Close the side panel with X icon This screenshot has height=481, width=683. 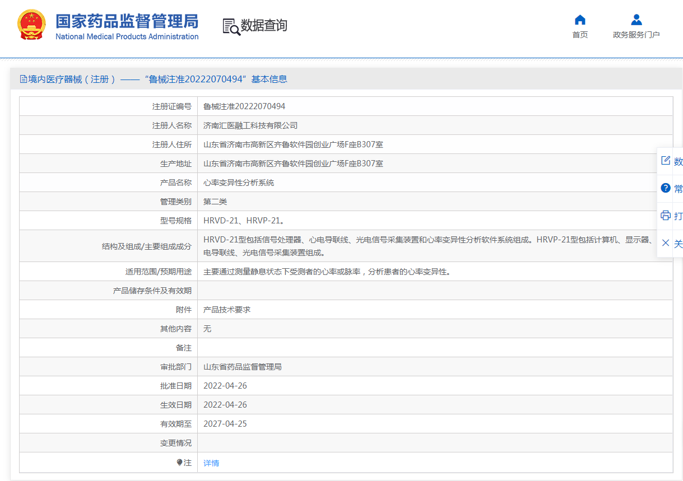pyautogui.click(x=666, y=243)
